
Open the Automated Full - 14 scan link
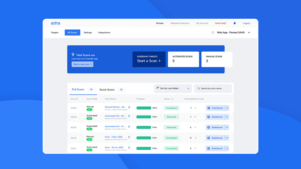point(115,126)
